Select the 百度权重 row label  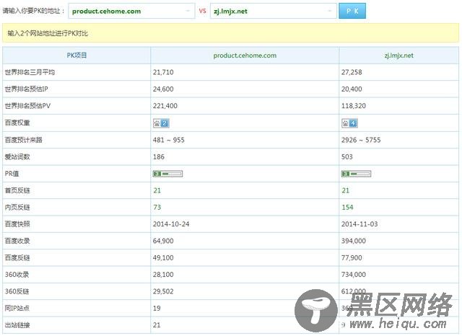17,123
